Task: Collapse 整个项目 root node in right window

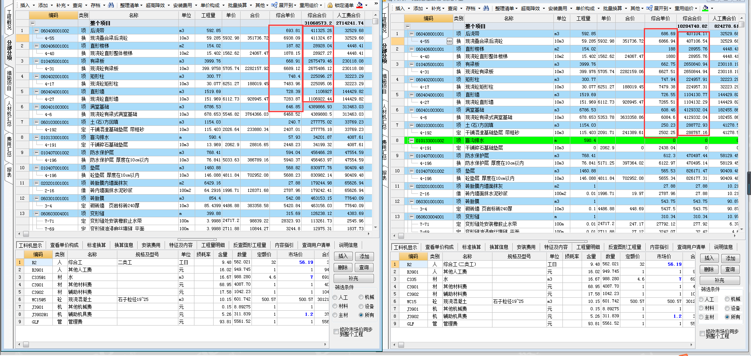Action: click(408, 26)
